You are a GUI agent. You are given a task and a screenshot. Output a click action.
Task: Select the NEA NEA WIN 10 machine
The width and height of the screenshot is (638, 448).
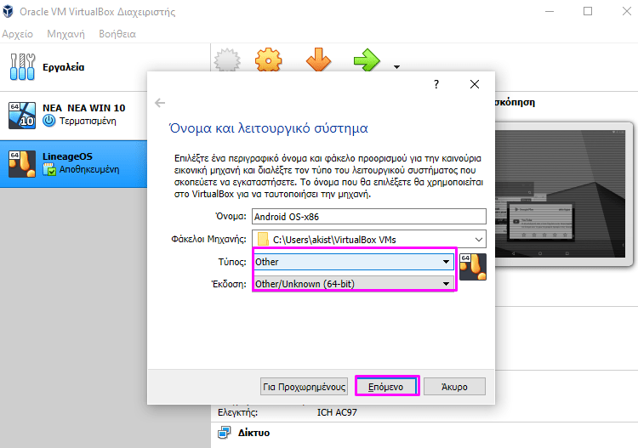pos(74,115)
